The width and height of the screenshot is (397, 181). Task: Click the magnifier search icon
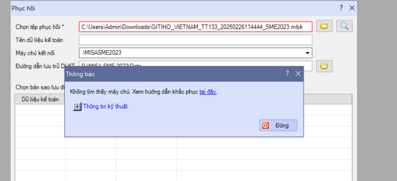tap(344, 26)
